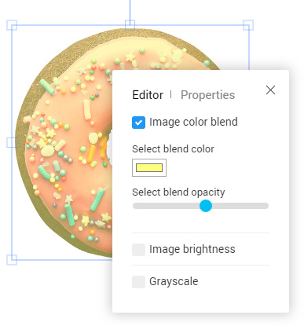The image size is (304, 326).
Task: Click the rotation line above the image
Action: coord(130,10)
